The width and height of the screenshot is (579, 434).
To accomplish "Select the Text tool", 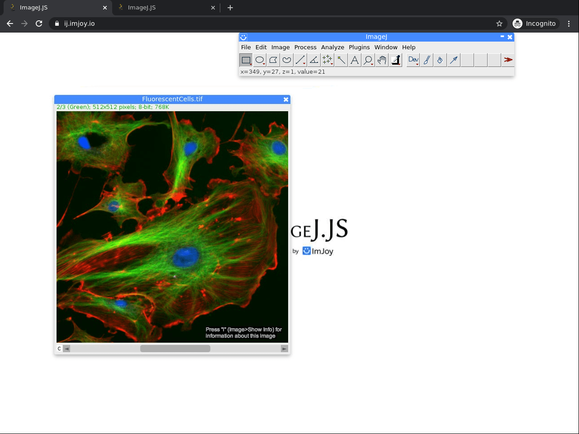I will point(354,60).
